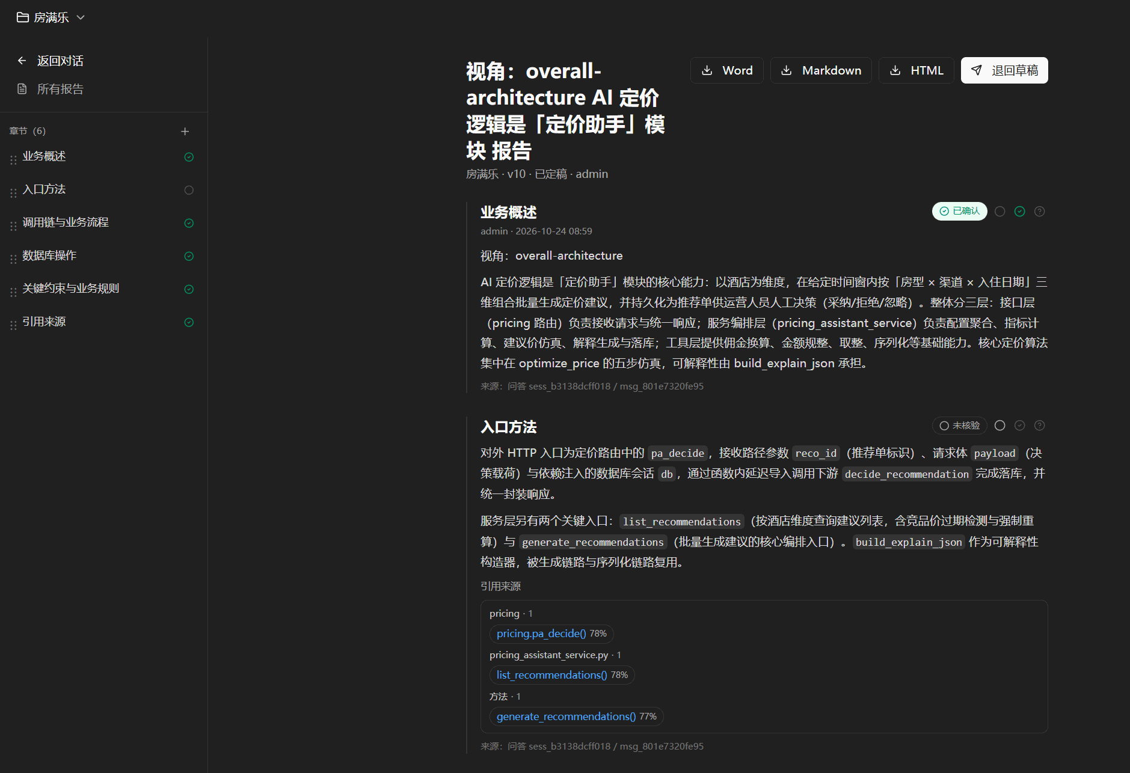Click the drag handle beside 入口方法

(x=13, y=193)
